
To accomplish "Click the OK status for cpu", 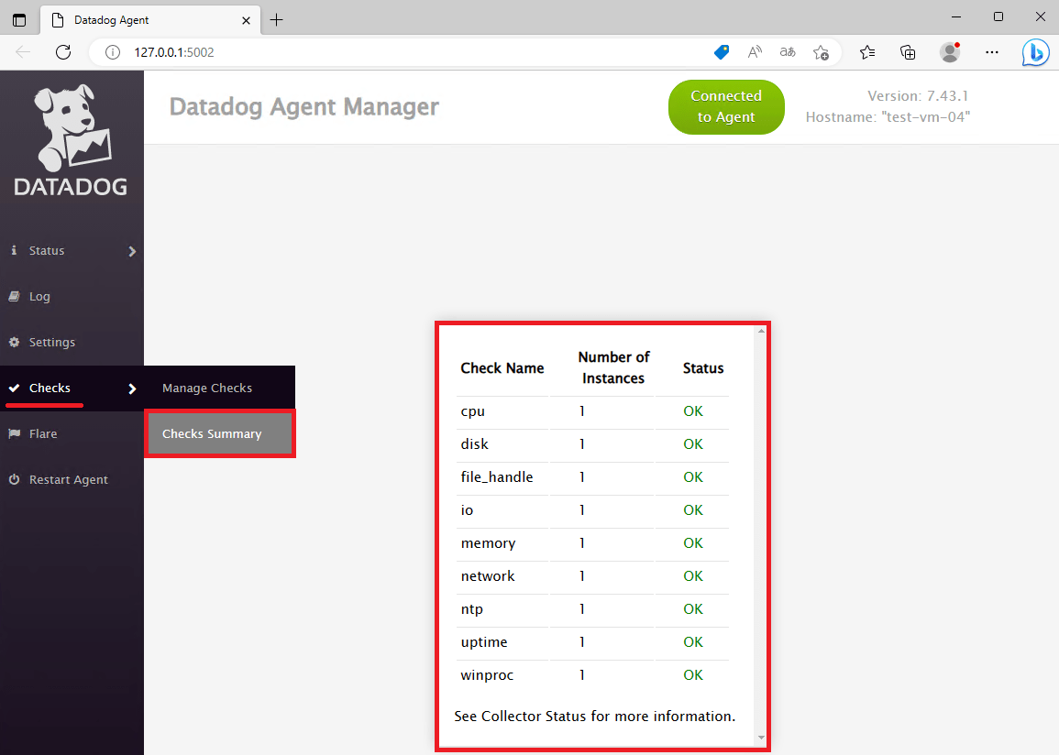I will tap(693, 410).
